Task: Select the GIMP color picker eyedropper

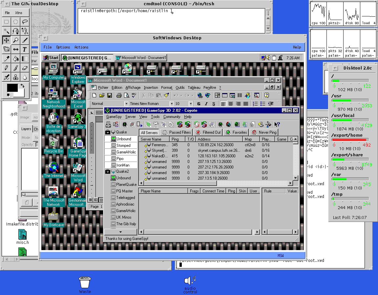Action: click(7, 59)
